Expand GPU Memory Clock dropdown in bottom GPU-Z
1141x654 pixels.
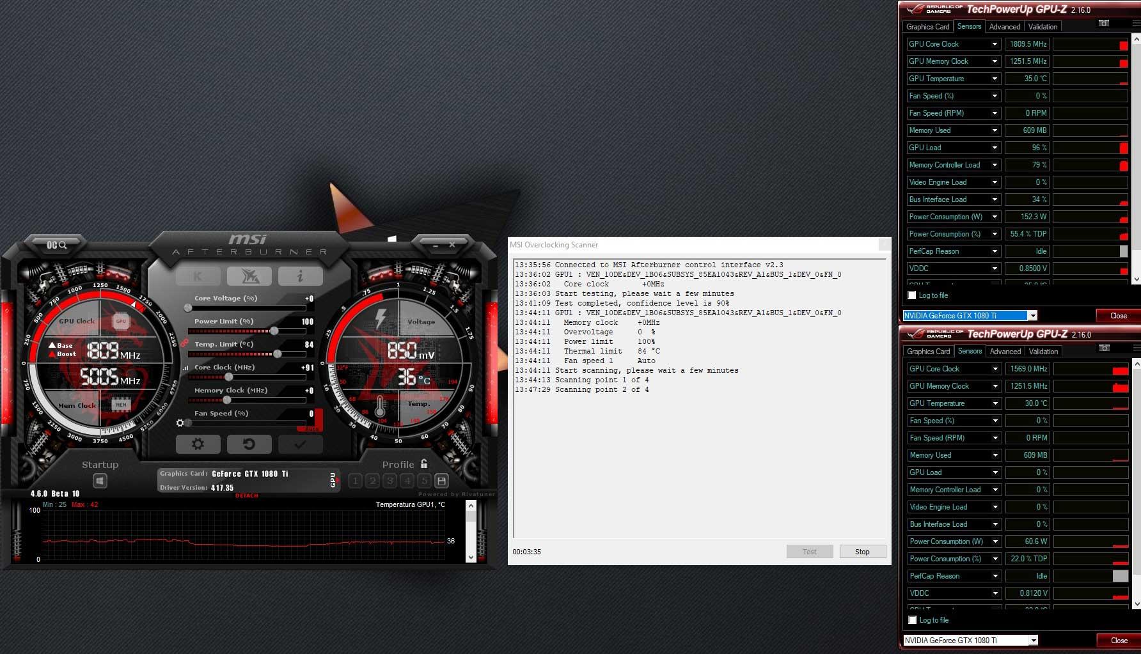click(995, 386)
